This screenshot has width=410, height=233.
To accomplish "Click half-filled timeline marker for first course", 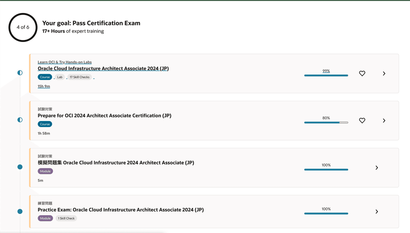I will 20,73.
